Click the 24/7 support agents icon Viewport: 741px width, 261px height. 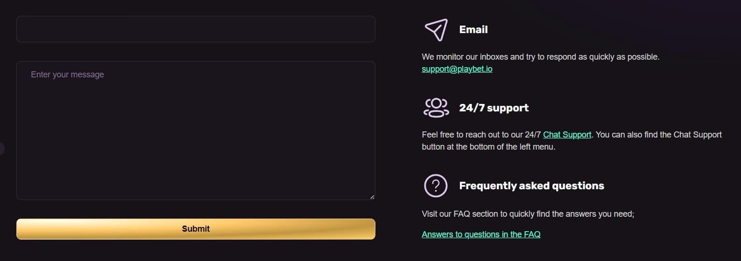436,108
